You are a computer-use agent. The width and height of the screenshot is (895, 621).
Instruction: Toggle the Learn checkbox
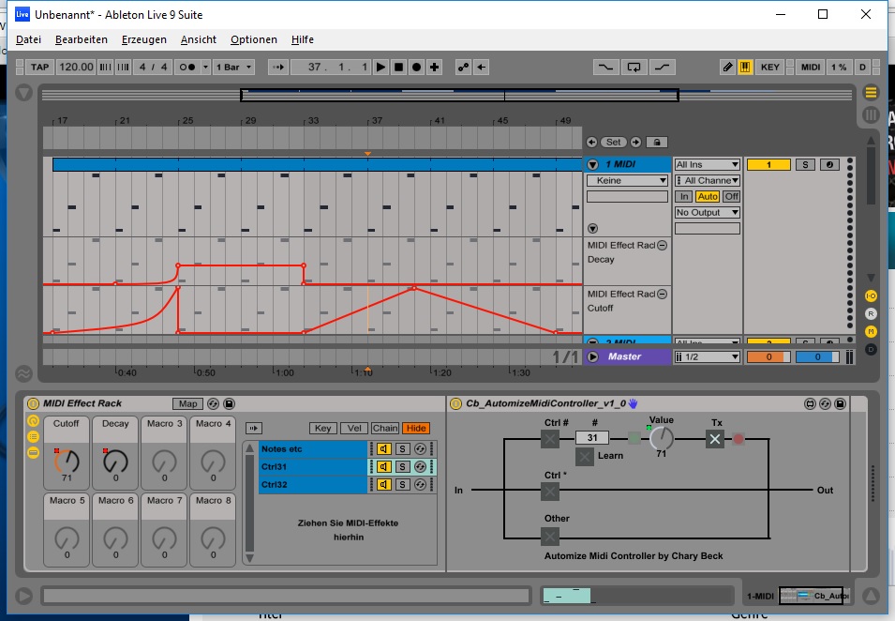tap(585, 457)
